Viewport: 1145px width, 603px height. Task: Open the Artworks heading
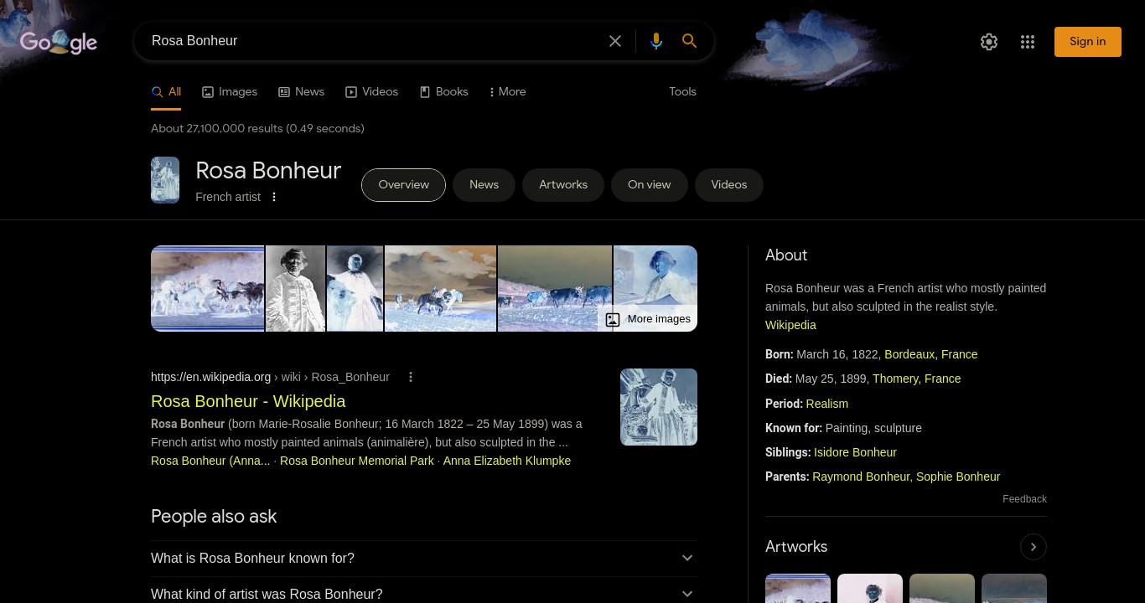click(796, 547)
